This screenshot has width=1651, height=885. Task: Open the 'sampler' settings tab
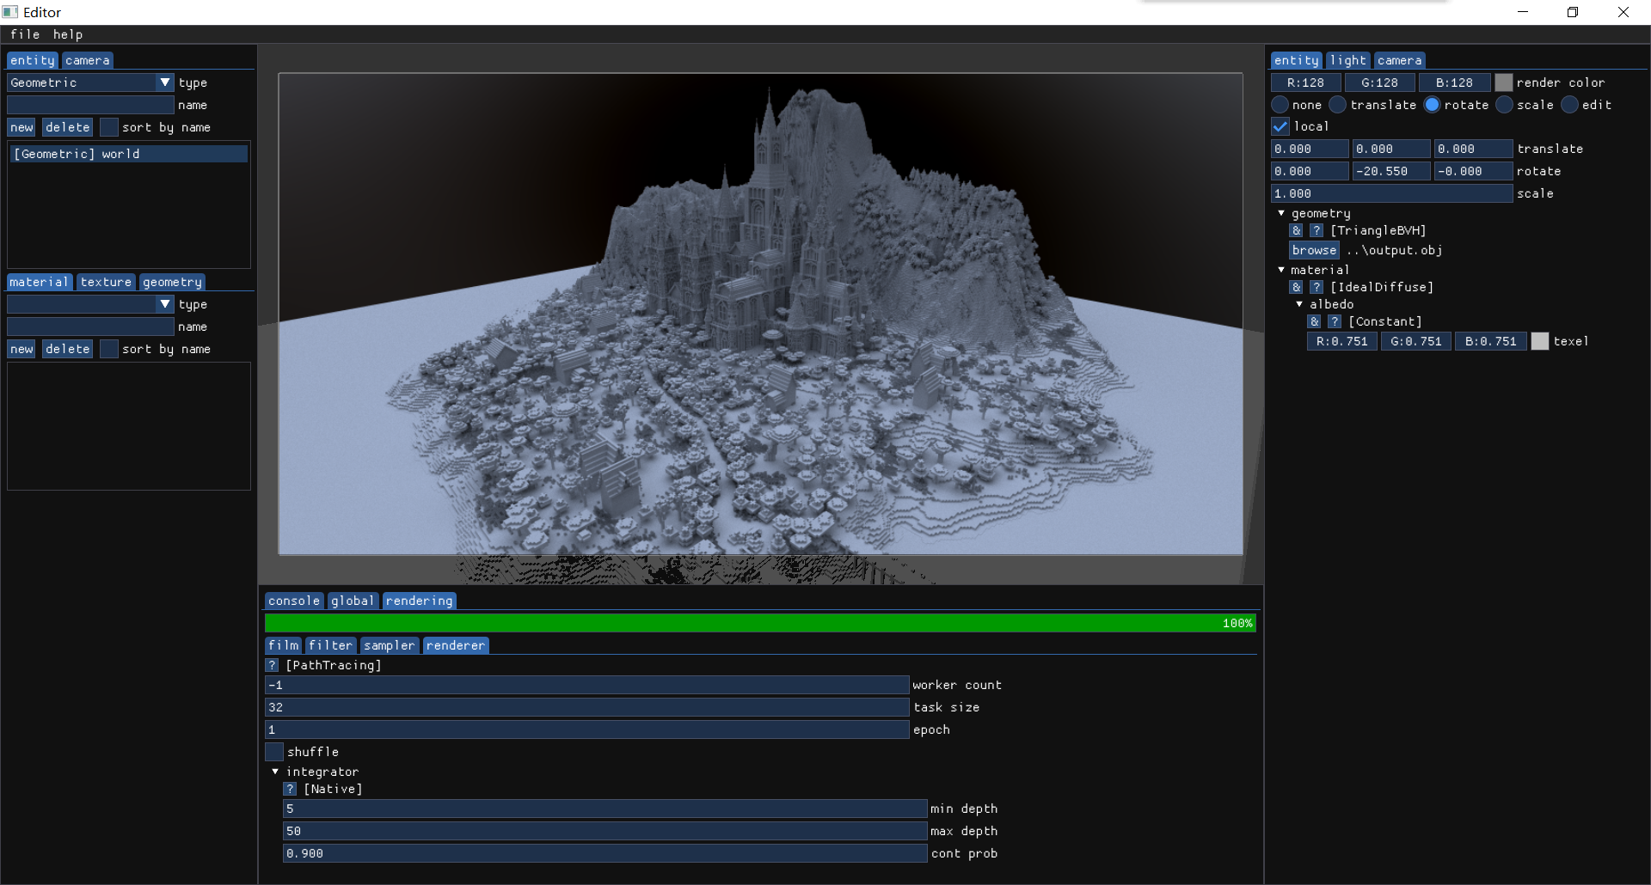click(x=390, y=645)
